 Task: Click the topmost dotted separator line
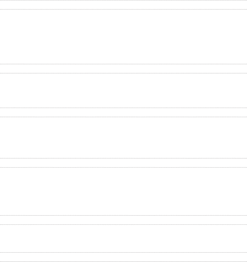tap(124, 0)
